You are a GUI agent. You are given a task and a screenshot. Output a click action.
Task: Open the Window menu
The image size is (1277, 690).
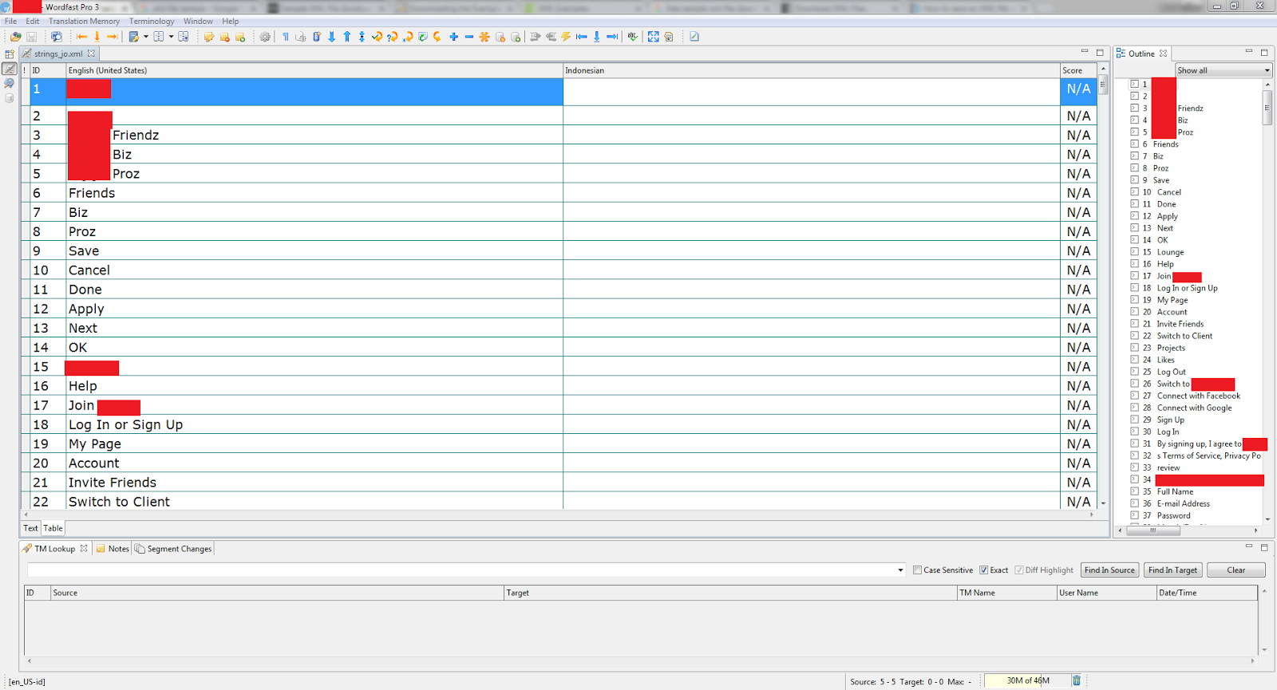click(x=198, y=22)
